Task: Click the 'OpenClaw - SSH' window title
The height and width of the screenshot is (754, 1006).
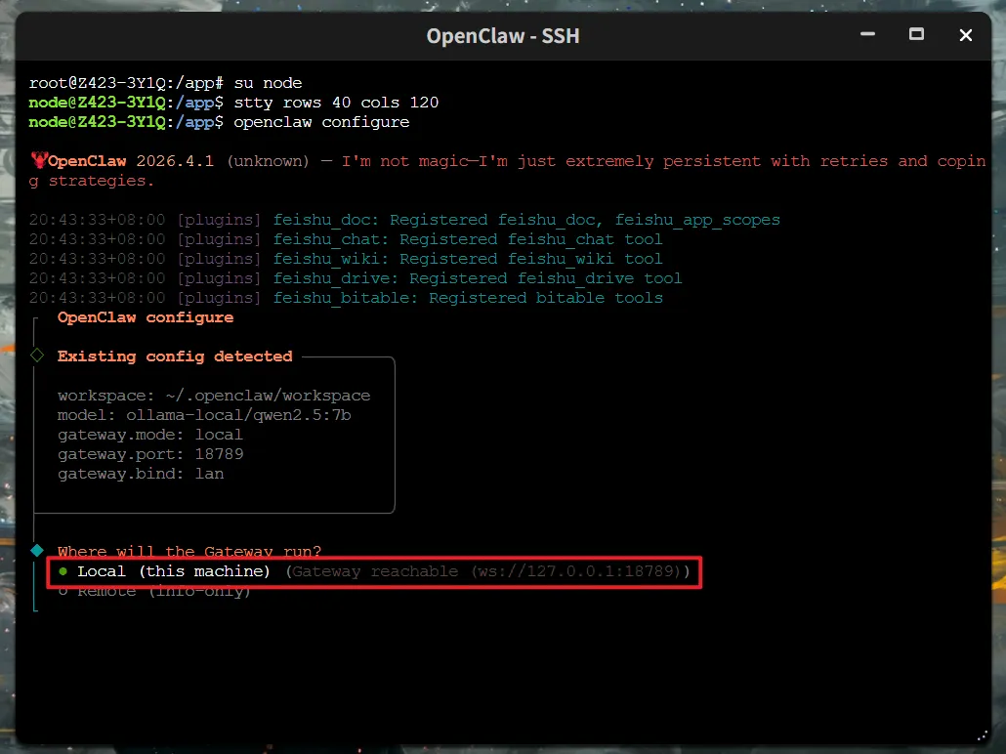Action: coord(503,36)
